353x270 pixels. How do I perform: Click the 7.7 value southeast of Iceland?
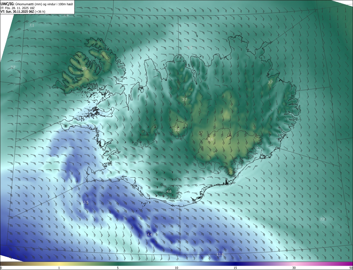[322, 219]
